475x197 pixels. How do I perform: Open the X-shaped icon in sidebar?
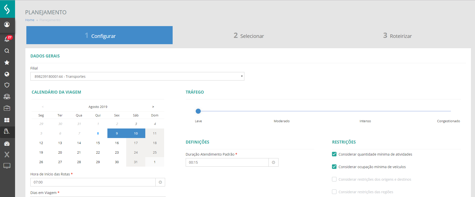(7, 155)
